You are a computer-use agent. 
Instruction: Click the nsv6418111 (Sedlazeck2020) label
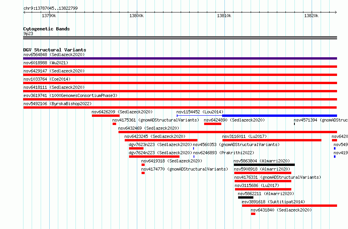pyautogui.click(x=54, y=87)
